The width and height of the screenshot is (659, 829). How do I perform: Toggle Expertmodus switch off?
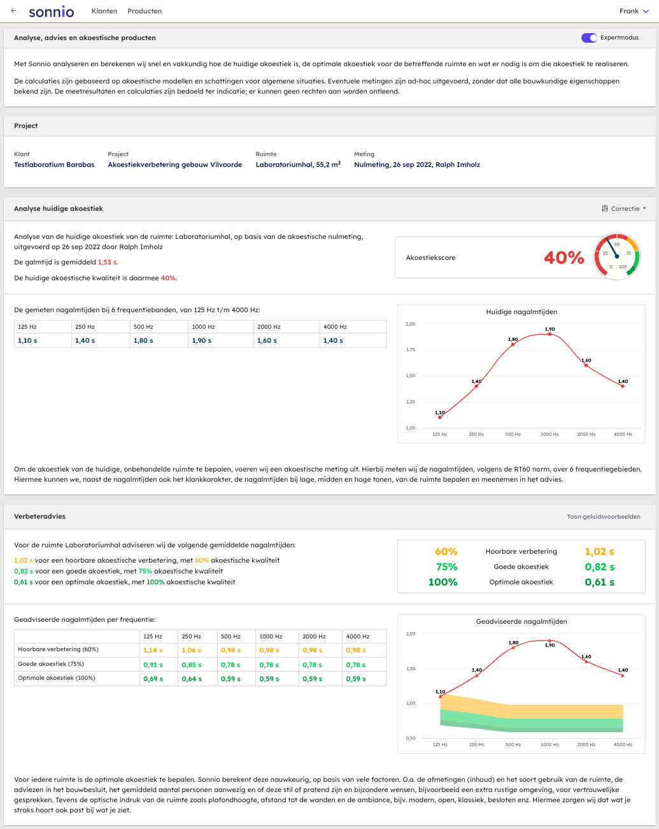click(x=589, y=38)
